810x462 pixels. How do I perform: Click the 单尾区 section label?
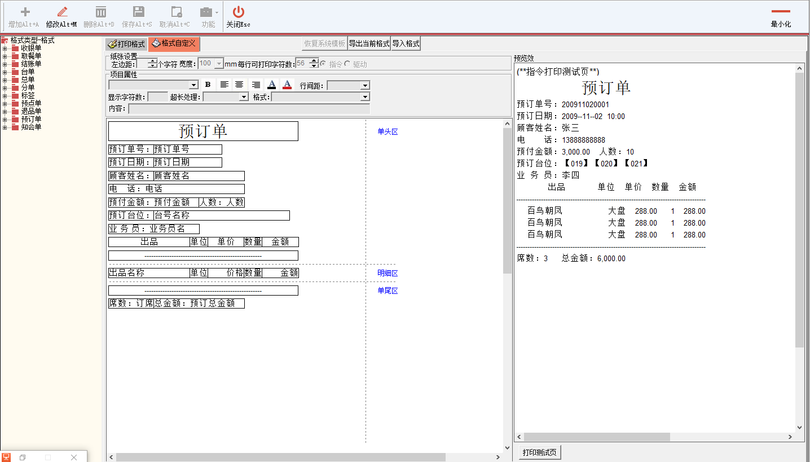click(388, 291)
